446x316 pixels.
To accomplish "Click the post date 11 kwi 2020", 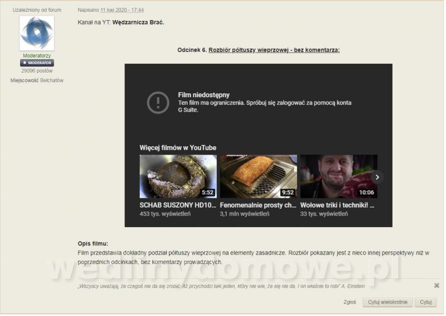I will tap(122, 10).
